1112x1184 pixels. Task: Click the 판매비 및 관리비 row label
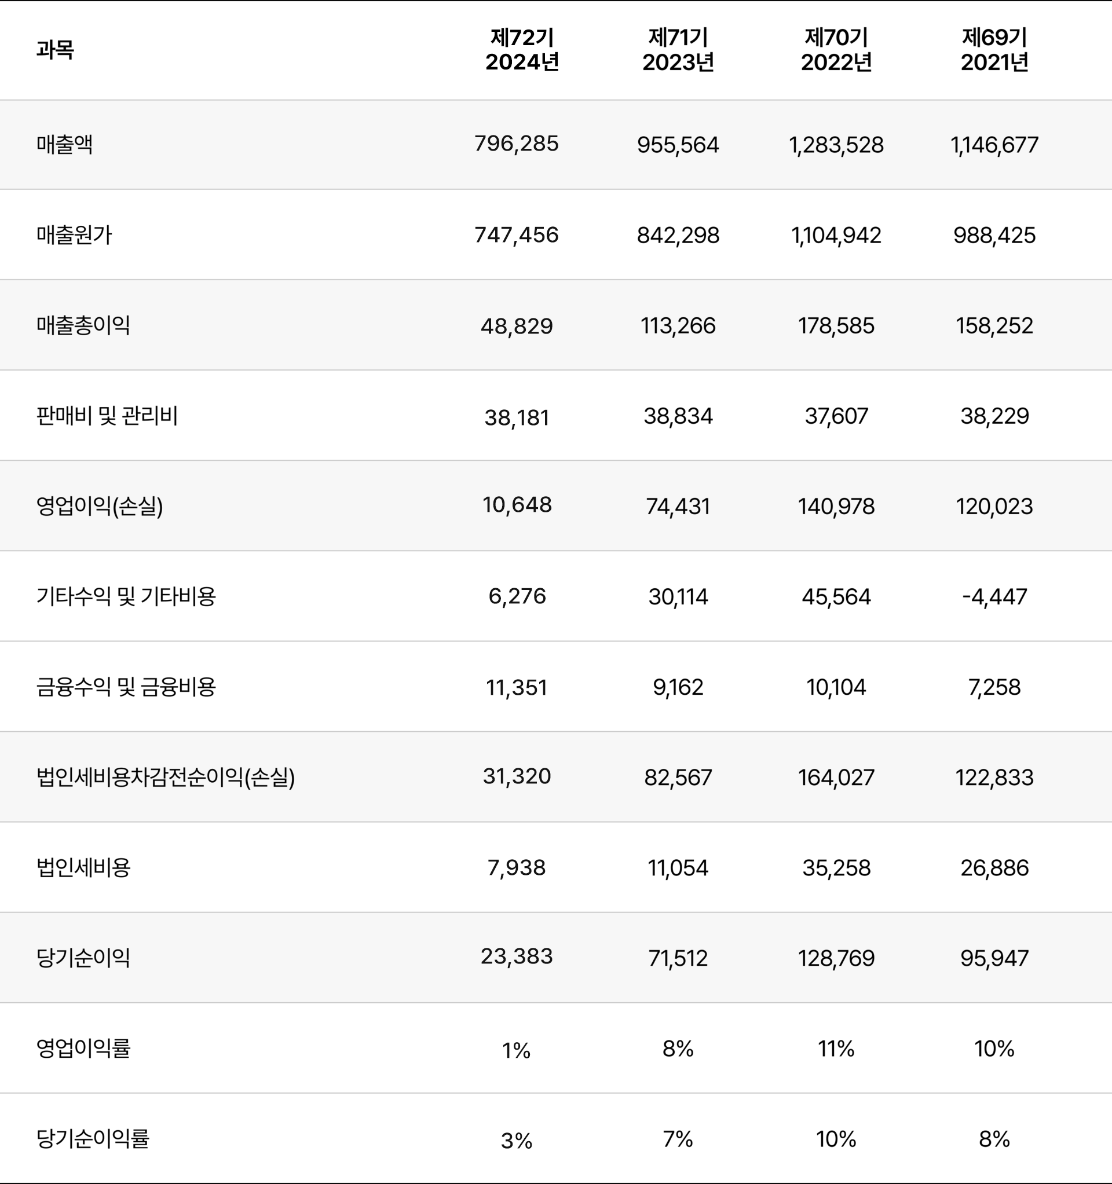pyautogui.click(x=107, y=416)
